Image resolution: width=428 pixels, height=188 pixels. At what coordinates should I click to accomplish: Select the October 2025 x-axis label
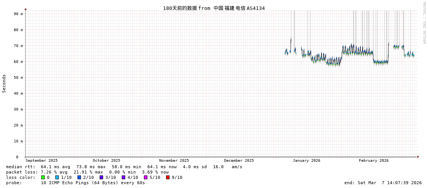pos(106,161)
